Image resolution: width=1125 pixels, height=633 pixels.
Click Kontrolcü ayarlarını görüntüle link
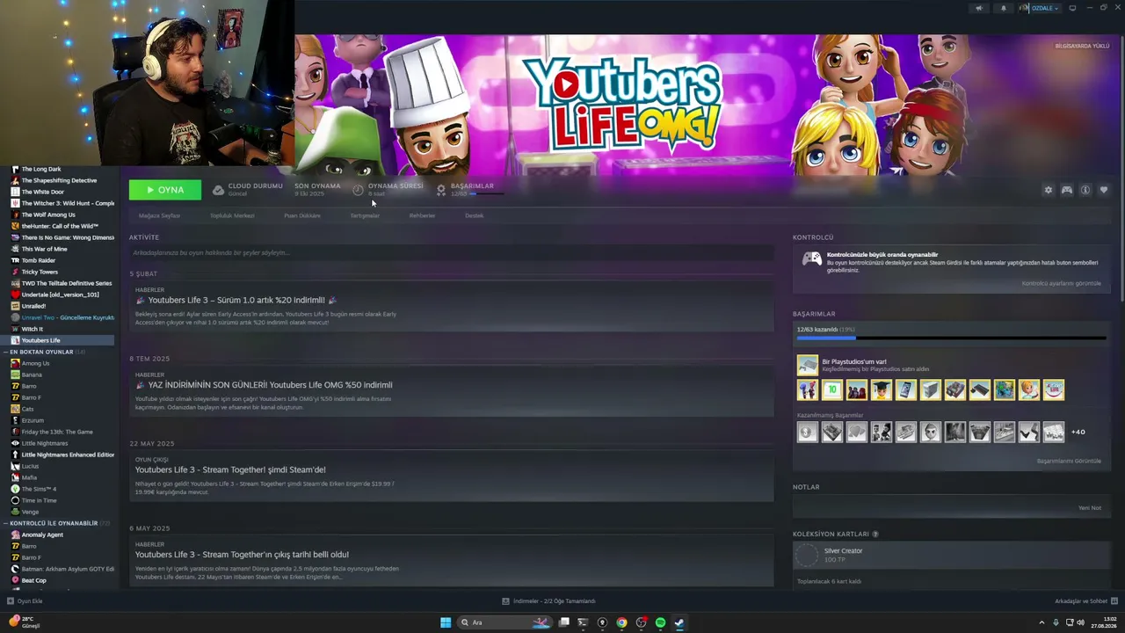(1061, 283)
